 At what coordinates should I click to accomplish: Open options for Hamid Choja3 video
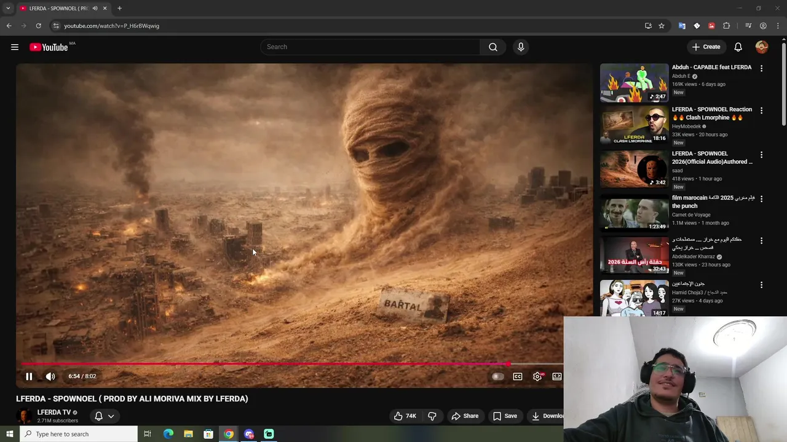[761, 285]
